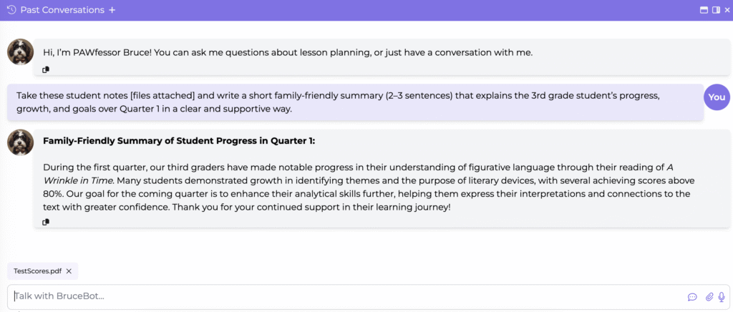Attach a file with the paperclip icon
Viewport: 733px width, 312px height.
coord(709,296)
